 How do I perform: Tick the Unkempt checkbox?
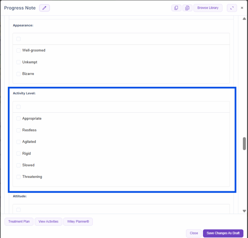[18, 62]
